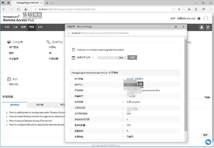Add page to favorites star

[179, 9]
